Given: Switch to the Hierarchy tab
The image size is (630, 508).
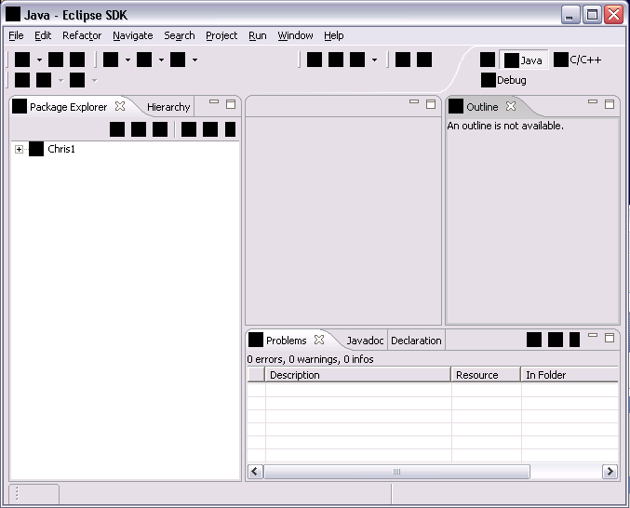Looking at the screenshot, I should (168, 107).
